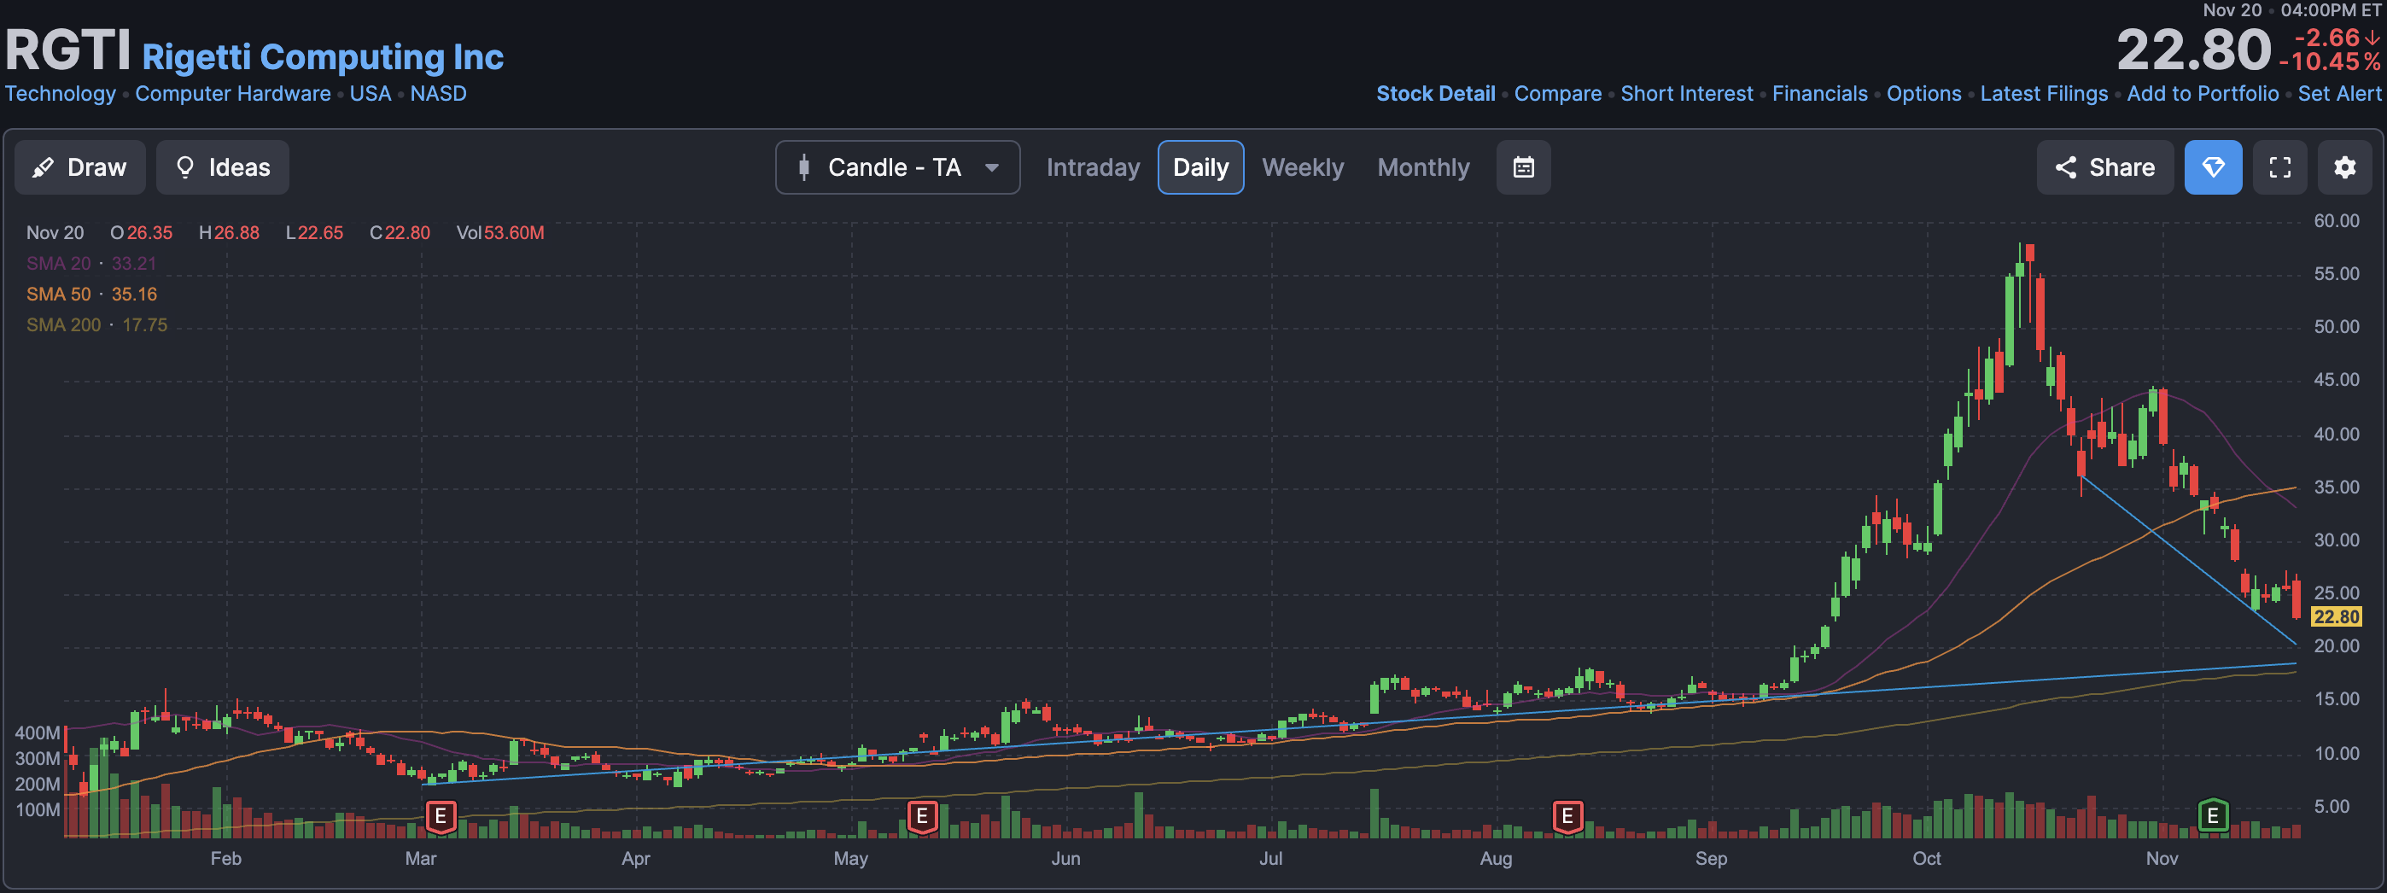Open the NASD exchange link
Screen dimensions: 2387x893
point(438,94)
